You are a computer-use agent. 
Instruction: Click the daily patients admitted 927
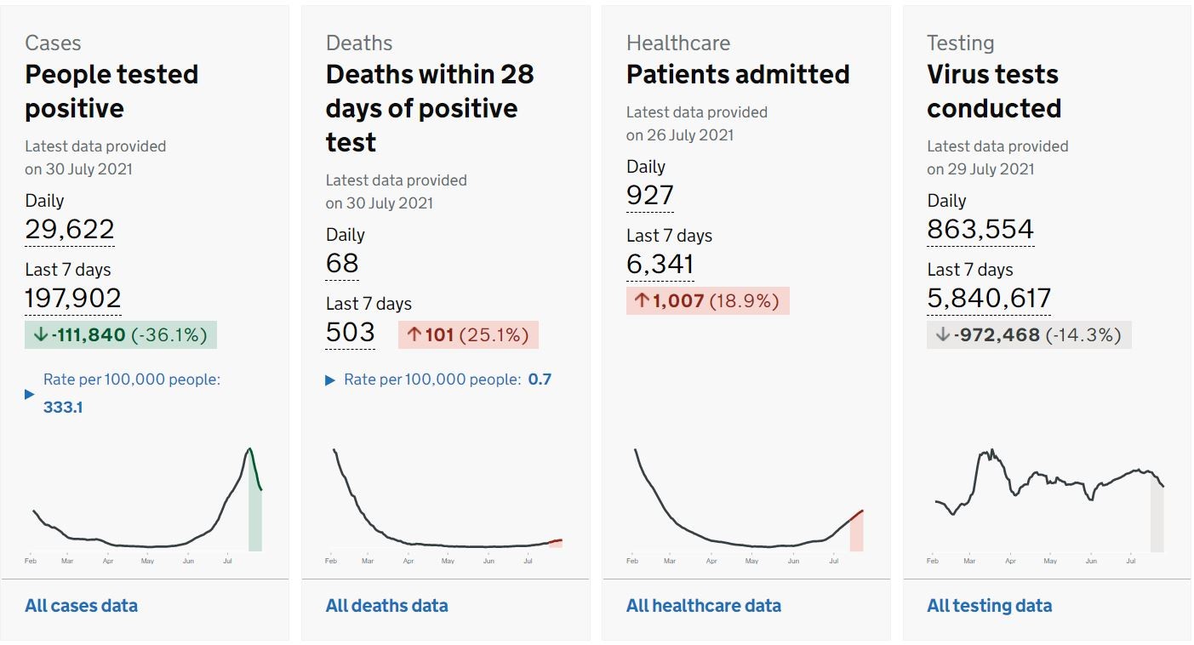tap(650, 196)
